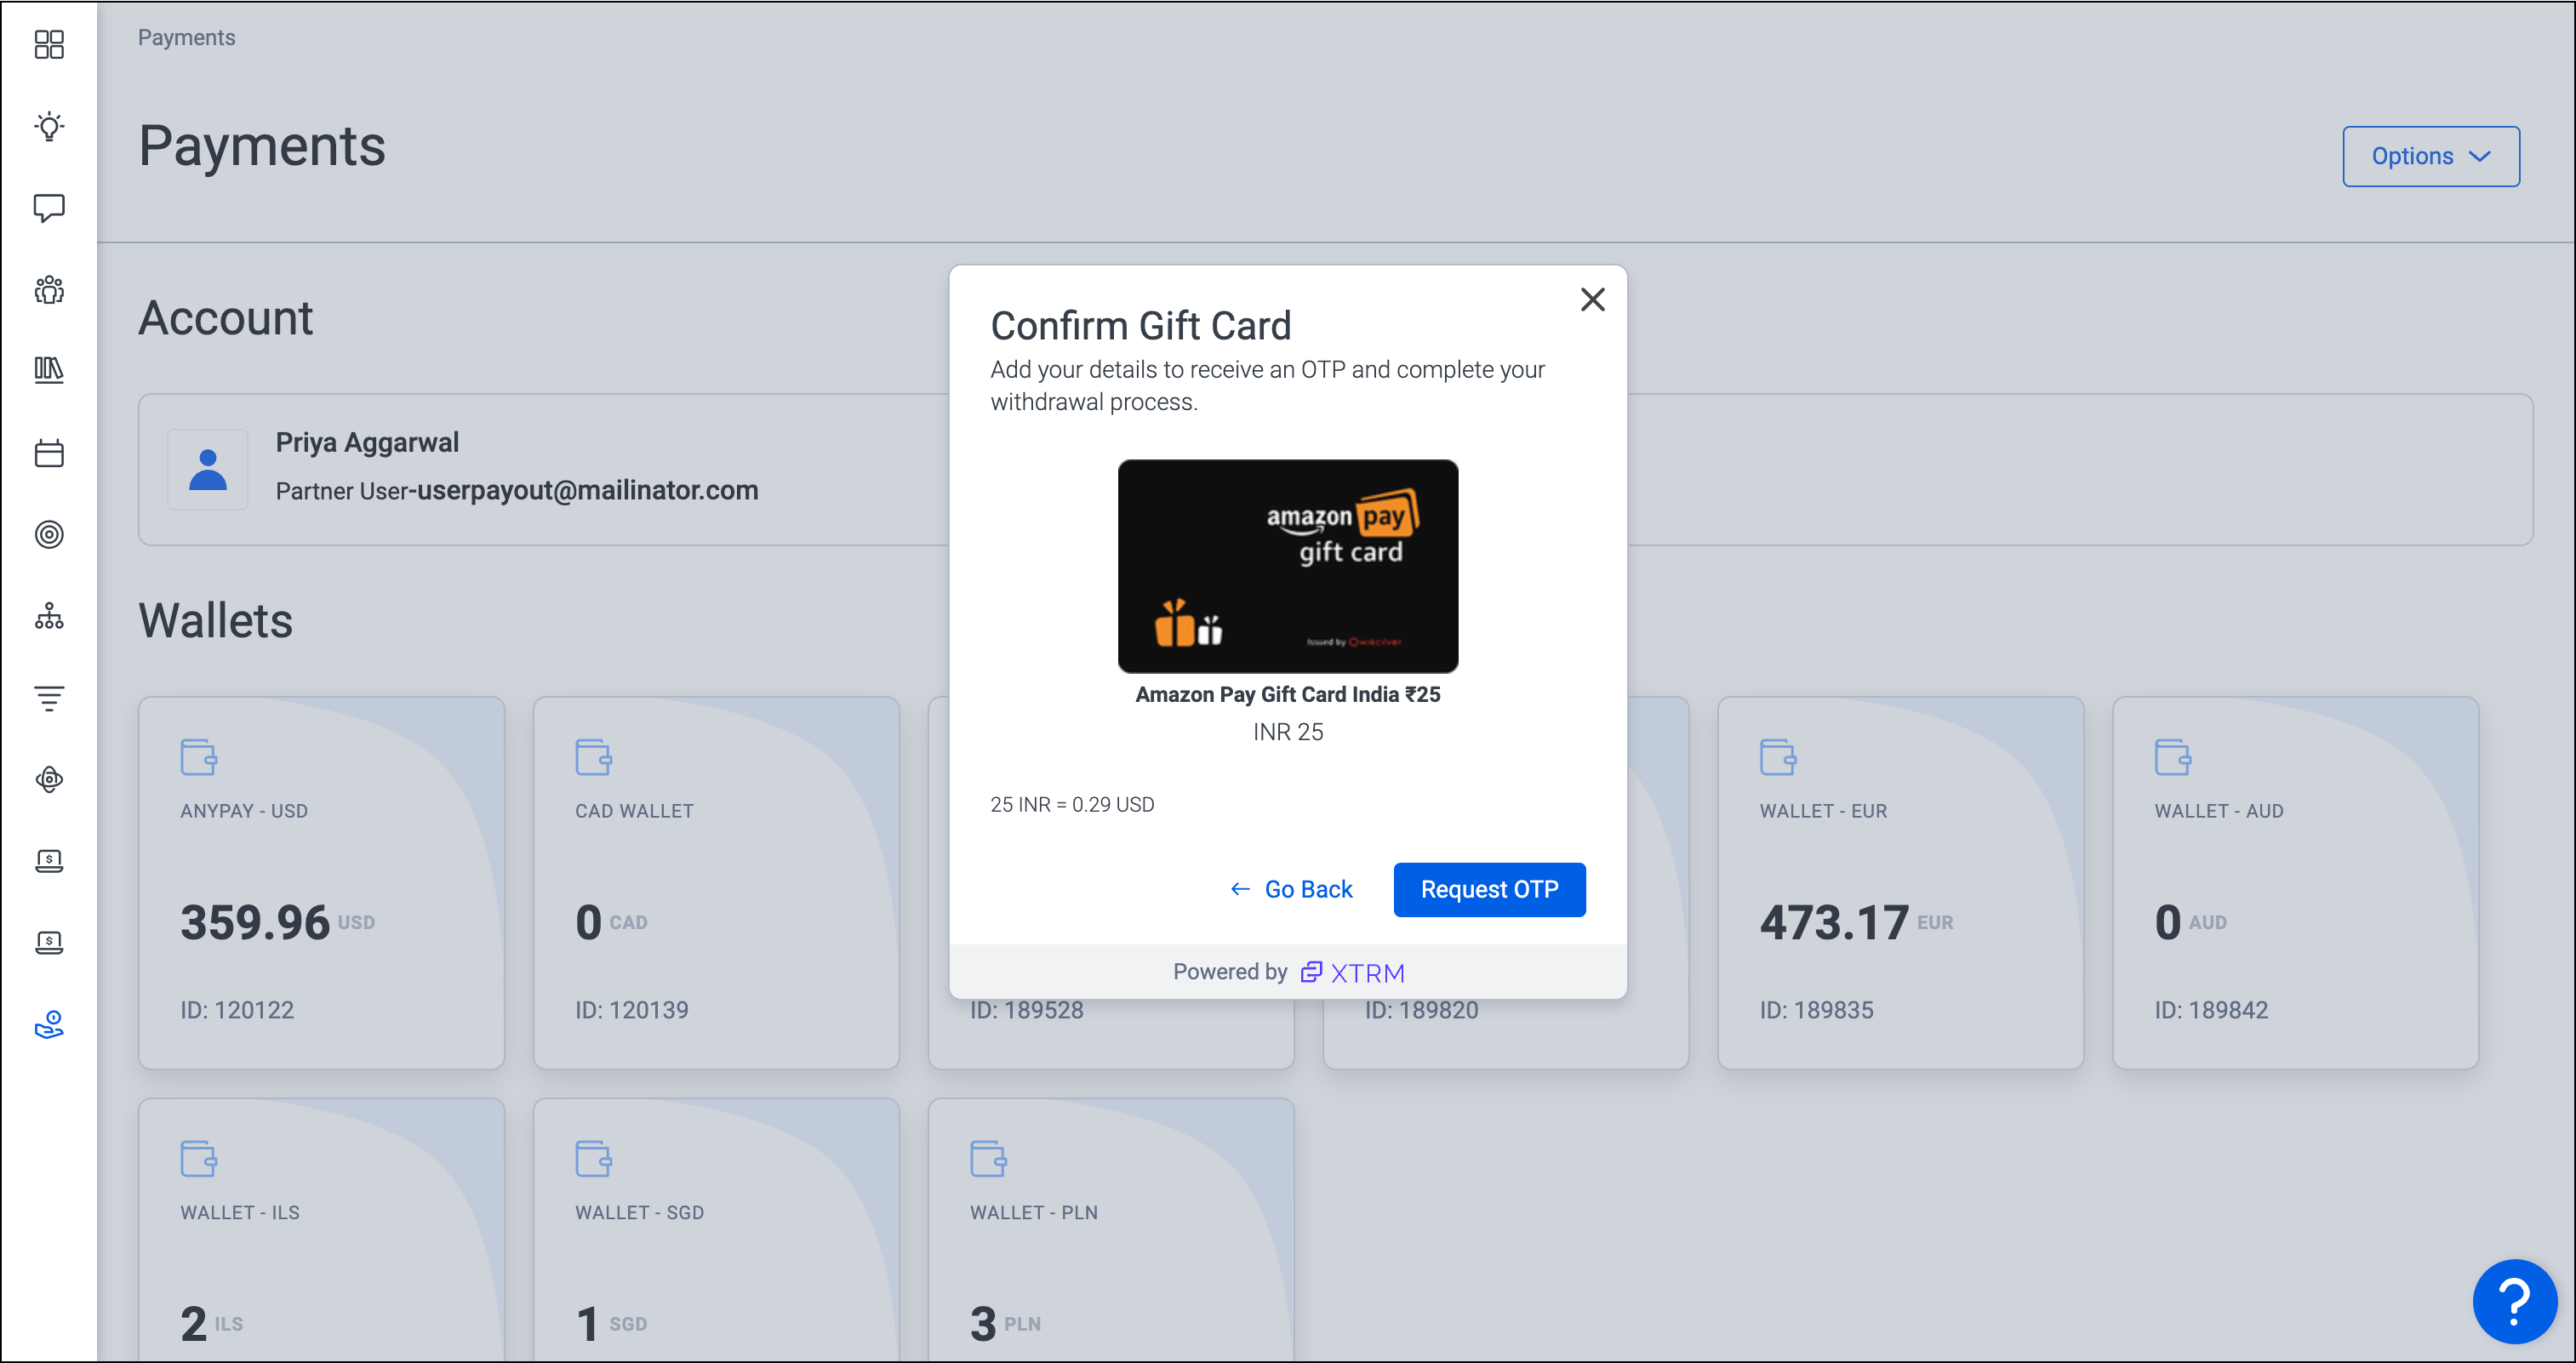
Task: Expand the Options dropdown
Action: [x=2430, y=156]
